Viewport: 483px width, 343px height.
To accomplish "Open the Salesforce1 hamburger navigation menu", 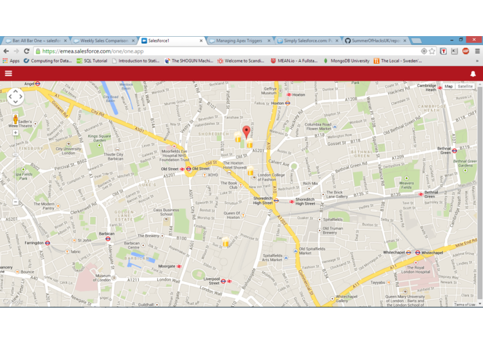I will pos(8,73).
